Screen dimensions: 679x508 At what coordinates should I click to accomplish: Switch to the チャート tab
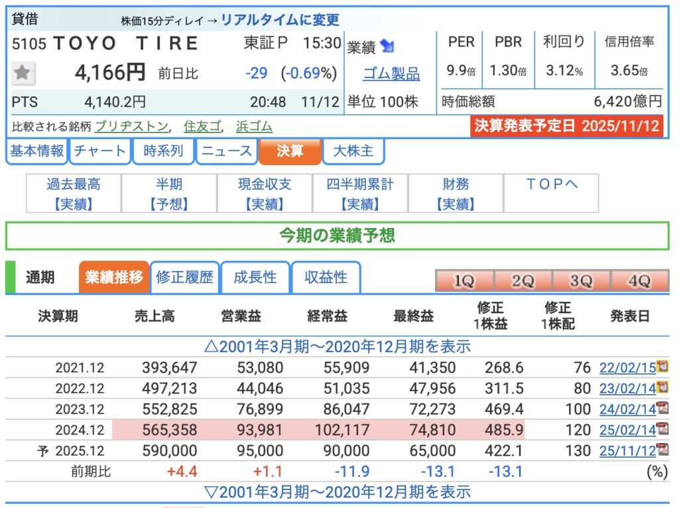tap(99, 151)
